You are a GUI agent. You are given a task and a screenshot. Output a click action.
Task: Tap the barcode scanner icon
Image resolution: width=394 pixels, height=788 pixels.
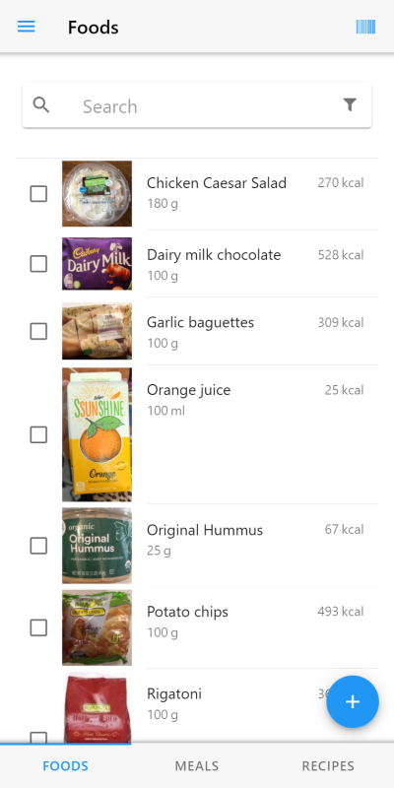pyautogui.click(x=365, y=27)
